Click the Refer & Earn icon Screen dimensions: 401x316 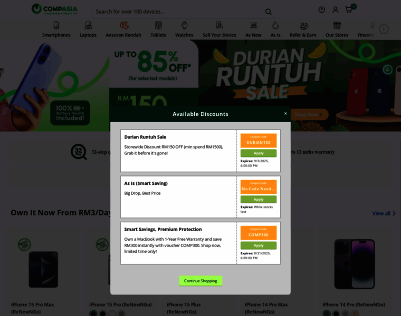point(304,25)
